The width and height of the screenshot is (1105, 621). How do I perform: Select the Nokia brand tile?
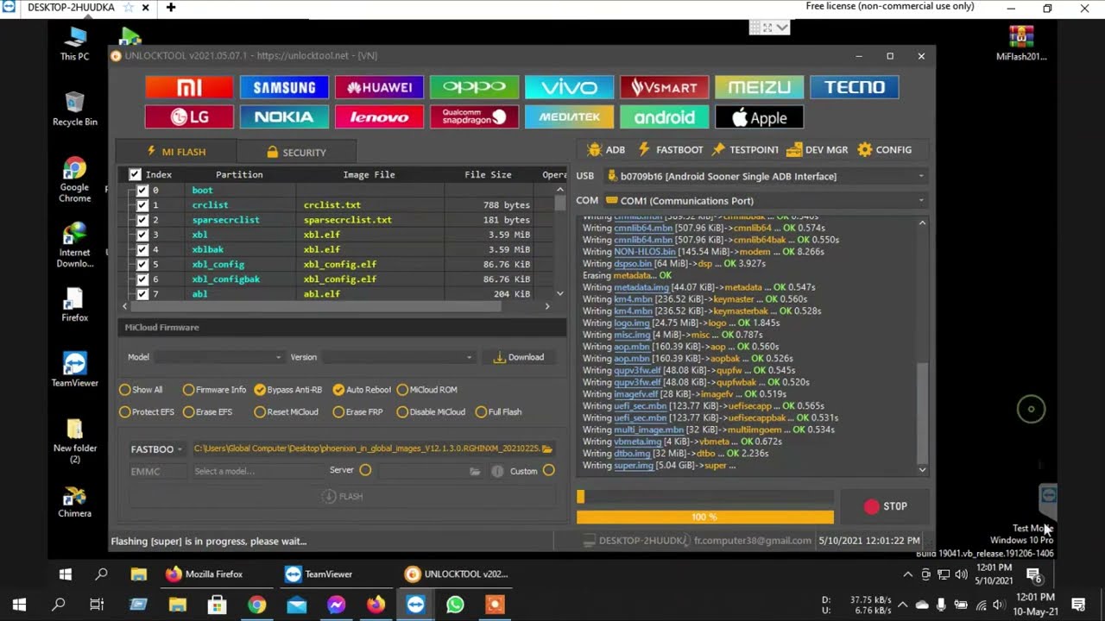(284, 116)
